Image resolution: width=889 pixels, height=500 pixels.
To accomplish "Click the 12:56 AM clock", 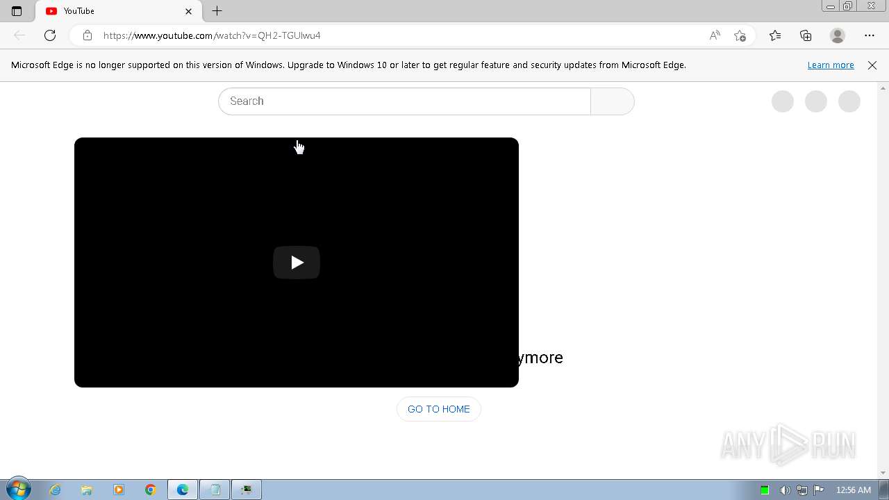I will [x=854, y=490].
